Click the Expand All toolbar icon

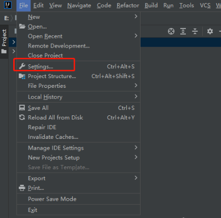pyautogui.click(x=183, y=31)
